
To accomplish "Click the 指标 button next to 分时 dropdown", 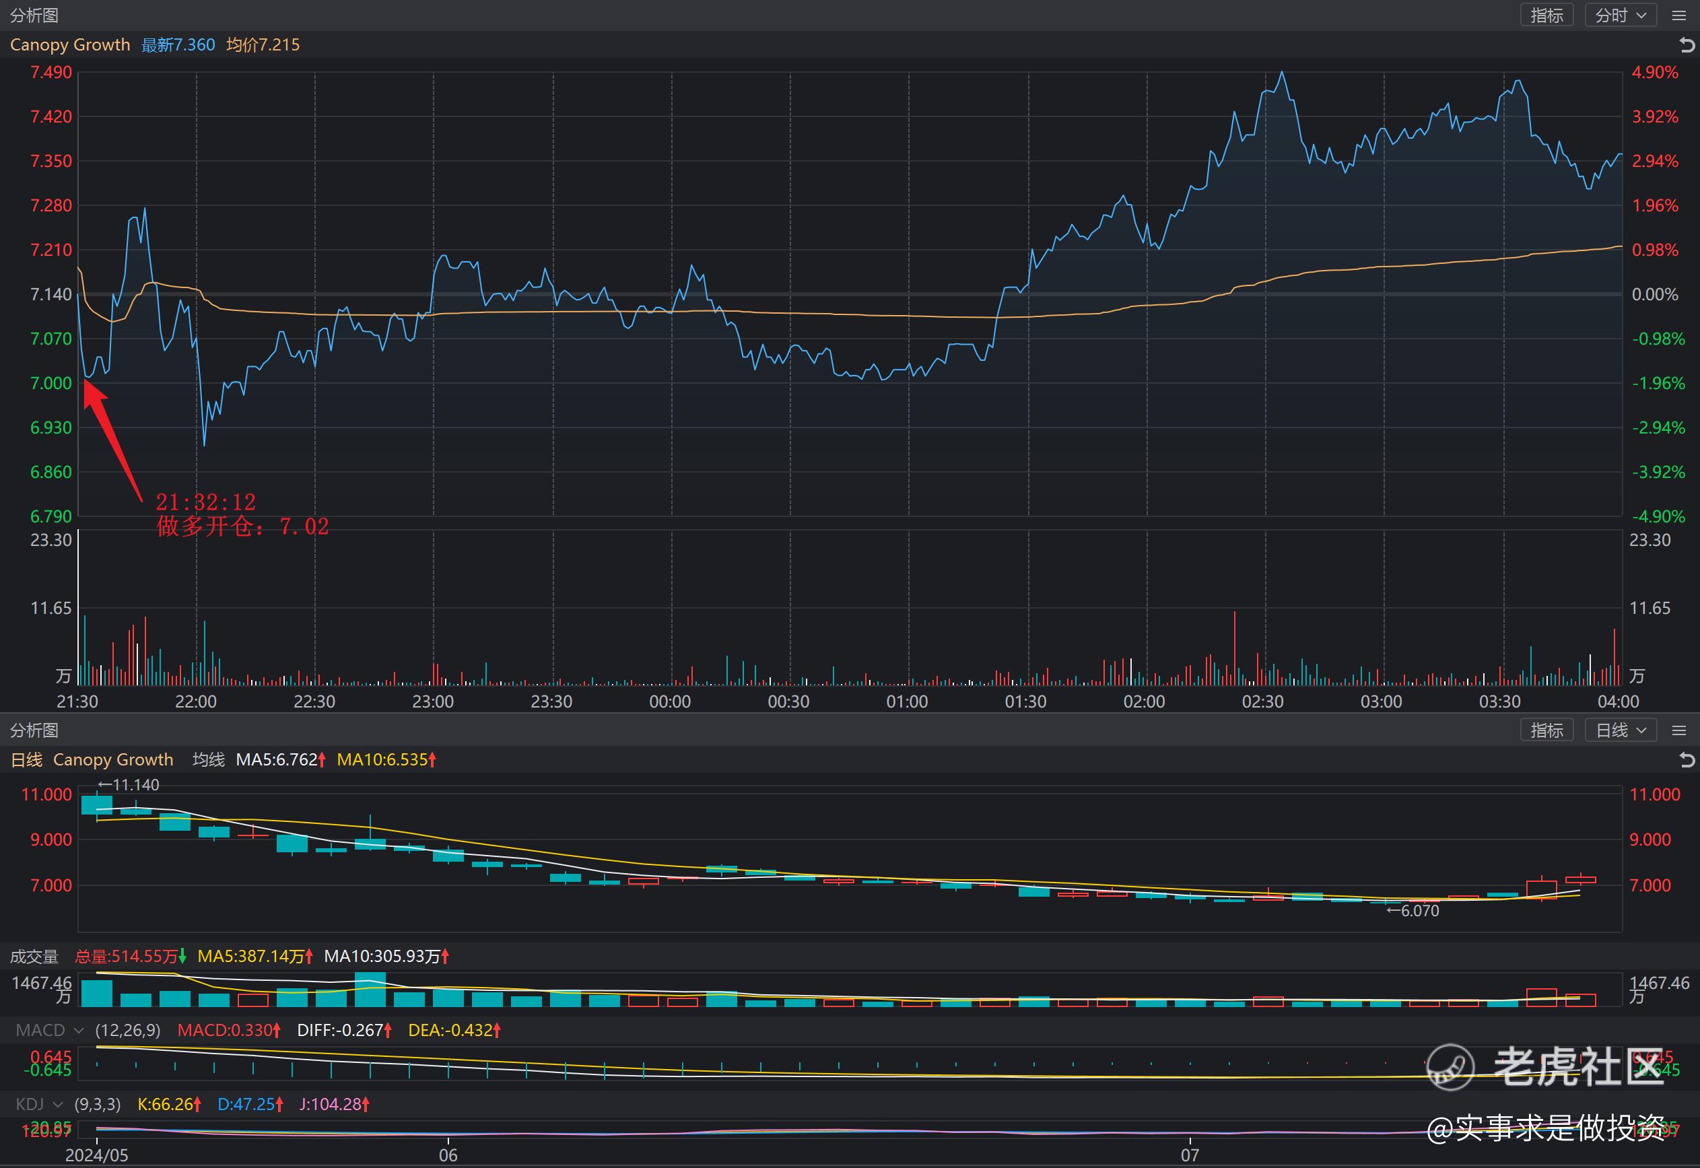I will (1546, 15).
